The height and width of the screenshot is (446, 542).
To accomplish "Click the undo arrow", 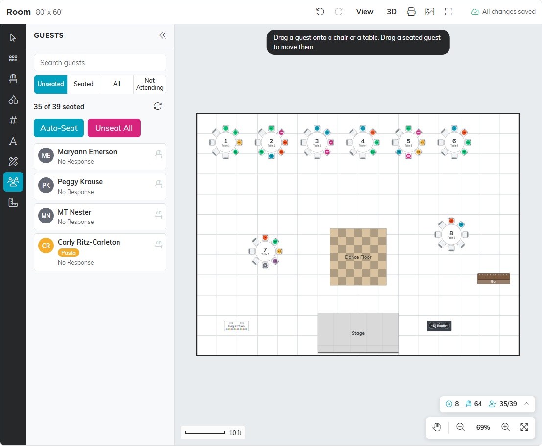I will tap(320, 12).
